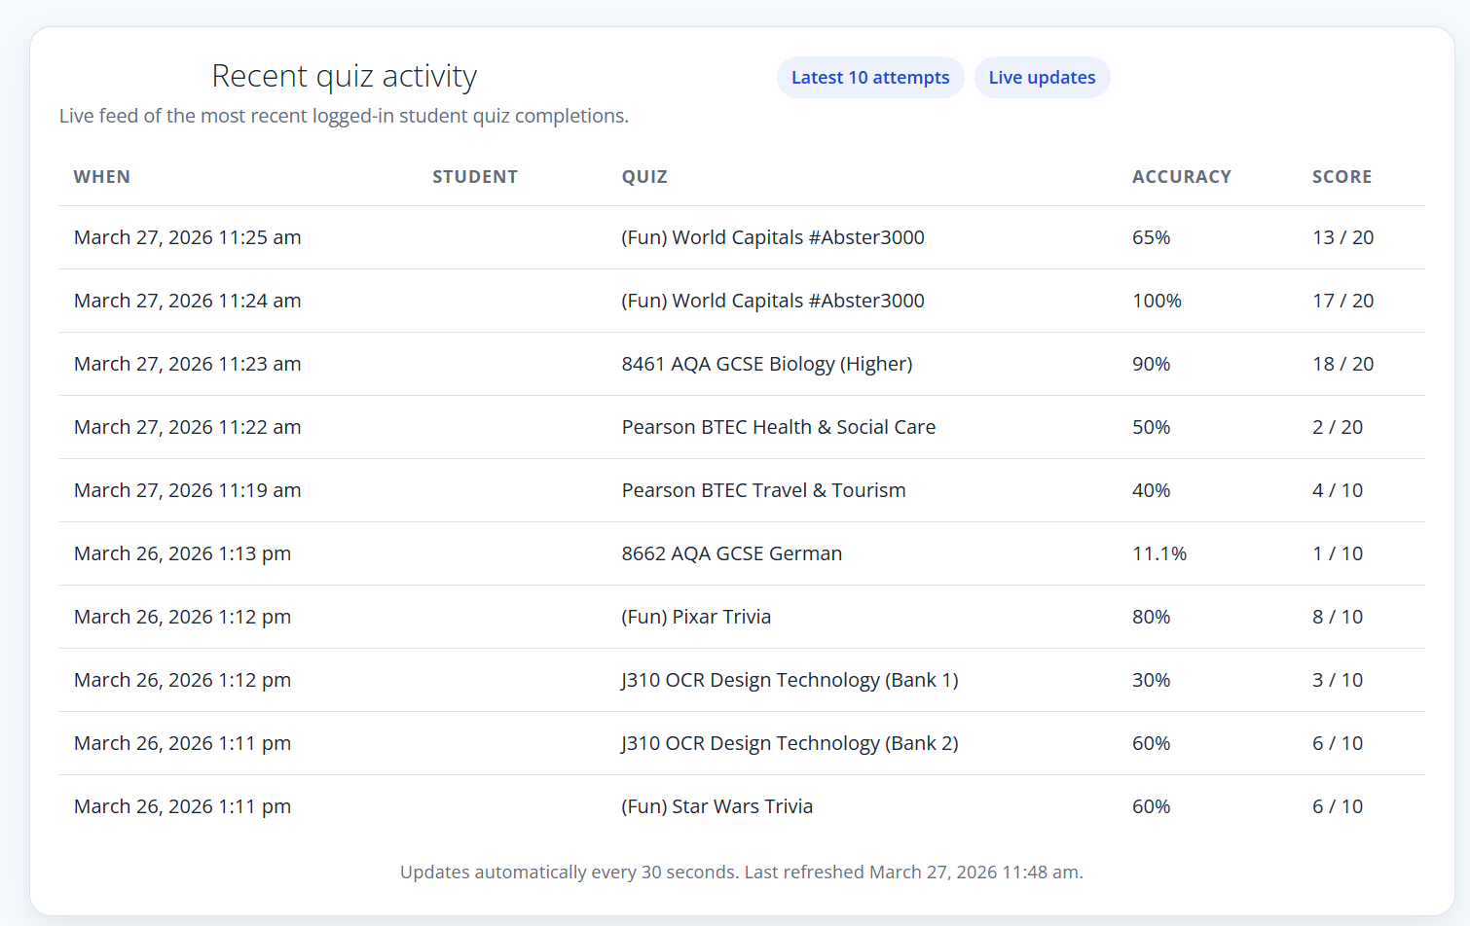Open J310 OCR Design Technology (Bank 2)
Viewport: 1470px width, 926px height.
pyautogui.click(x=790, y=743)
